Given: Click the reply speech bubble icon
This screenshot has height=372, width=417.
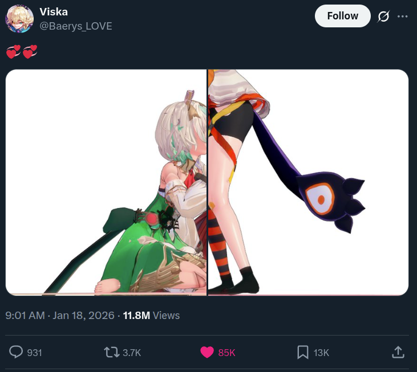Looking at the screenshot, I should 16,352.
